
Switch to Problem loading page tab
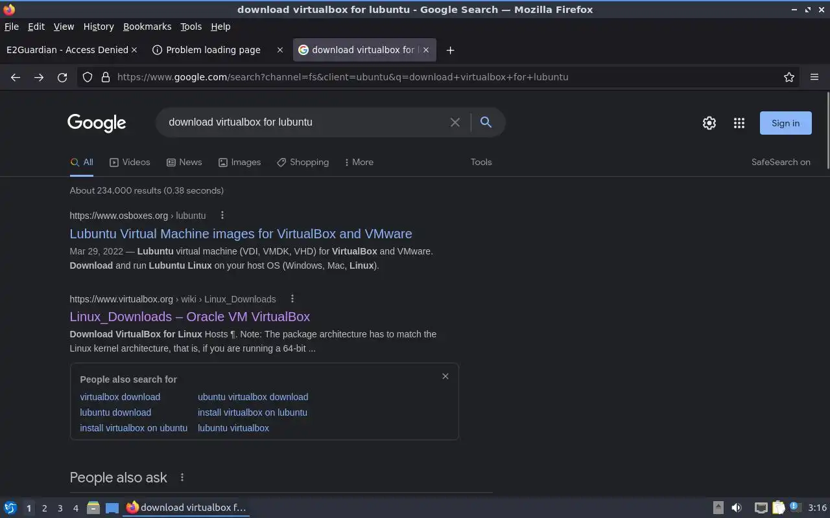pyautogui.click(x=213, y=50)
